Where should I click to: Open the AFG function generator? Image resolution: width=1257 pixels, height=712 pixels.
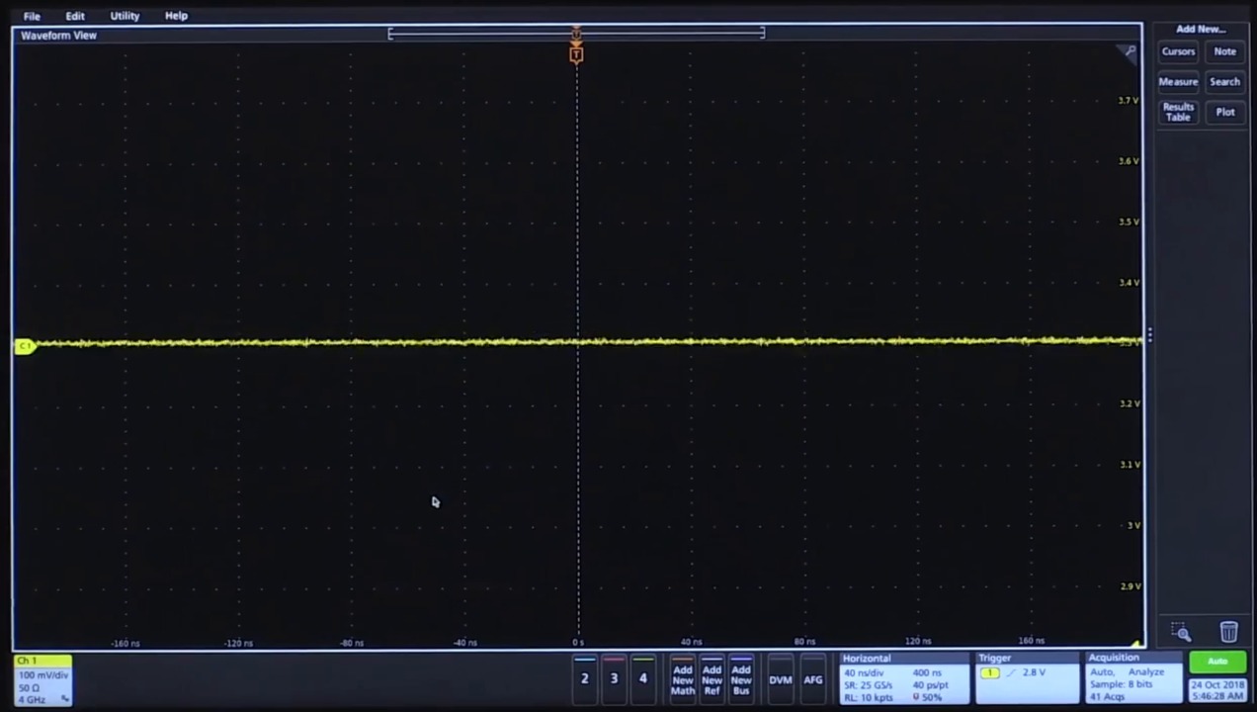[x=813, y=679]
